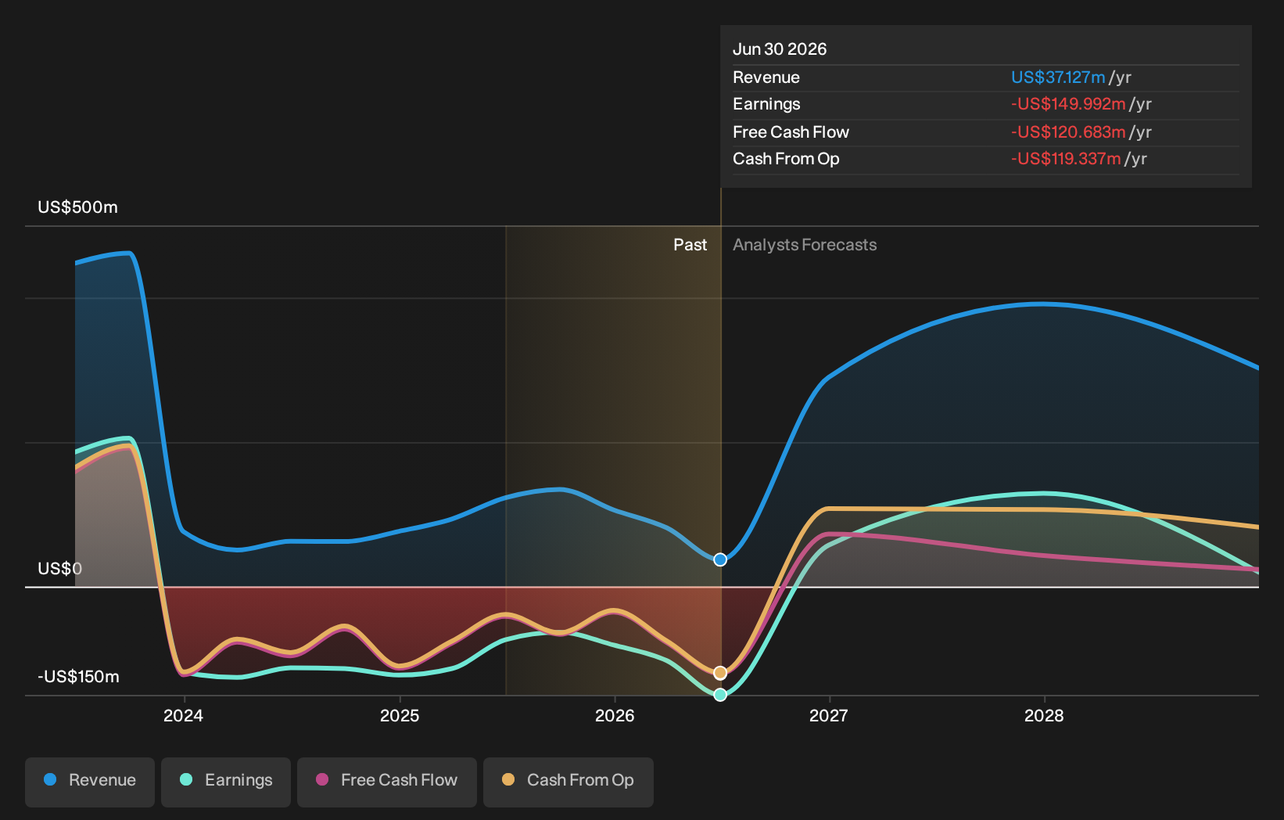The height and width of the screenshot is (820, 1284).
Task: Click the blue Revenue data point marker
Action: 720,559
